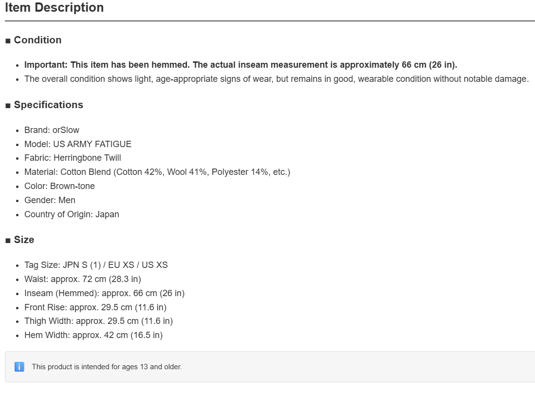
Task: Click the Material: Cotton Blend line
Action: [157, 172]
